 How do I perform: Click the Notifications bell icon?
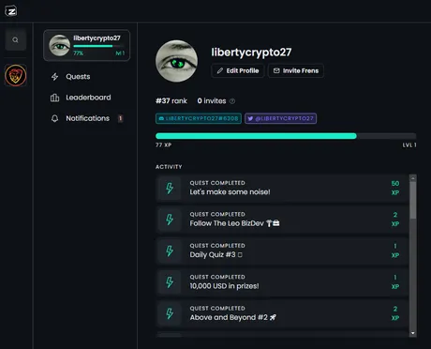point(54,118)
